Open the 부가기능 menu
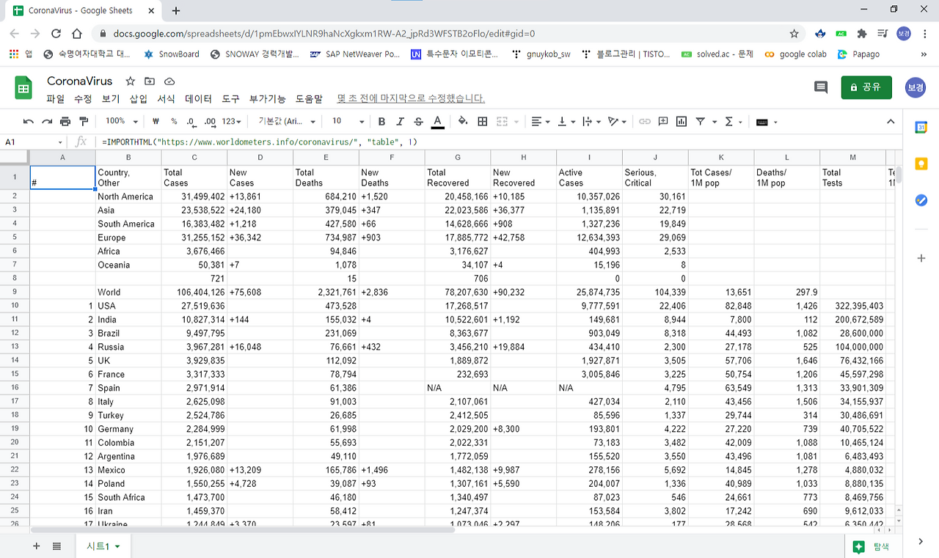This screenshot has height=558, width=939. 268,99
